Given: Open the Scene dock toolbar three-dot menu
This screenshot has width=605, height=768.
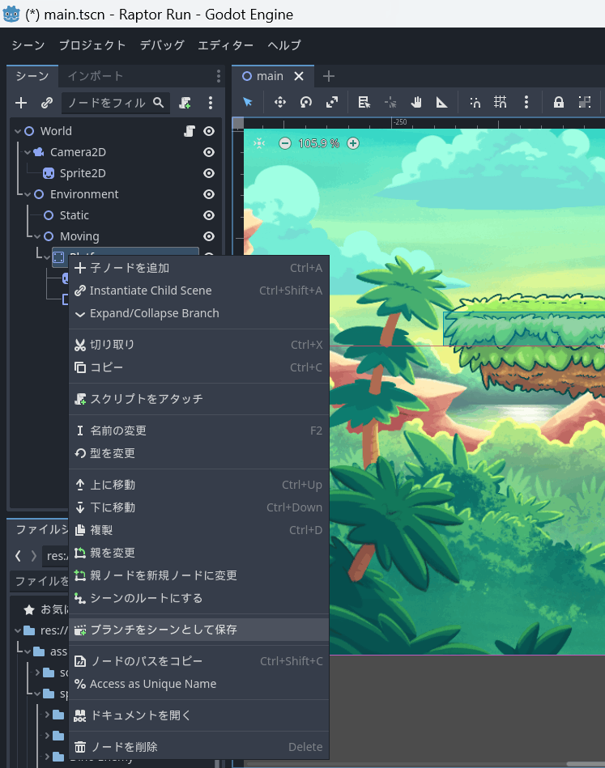Looking at the screenshot, I should pos(211,103).
